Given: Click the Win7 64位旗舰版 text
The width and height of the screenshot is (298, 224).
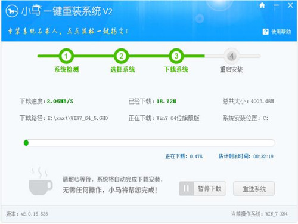Looking at the screenshot, I should click(178, 118).
